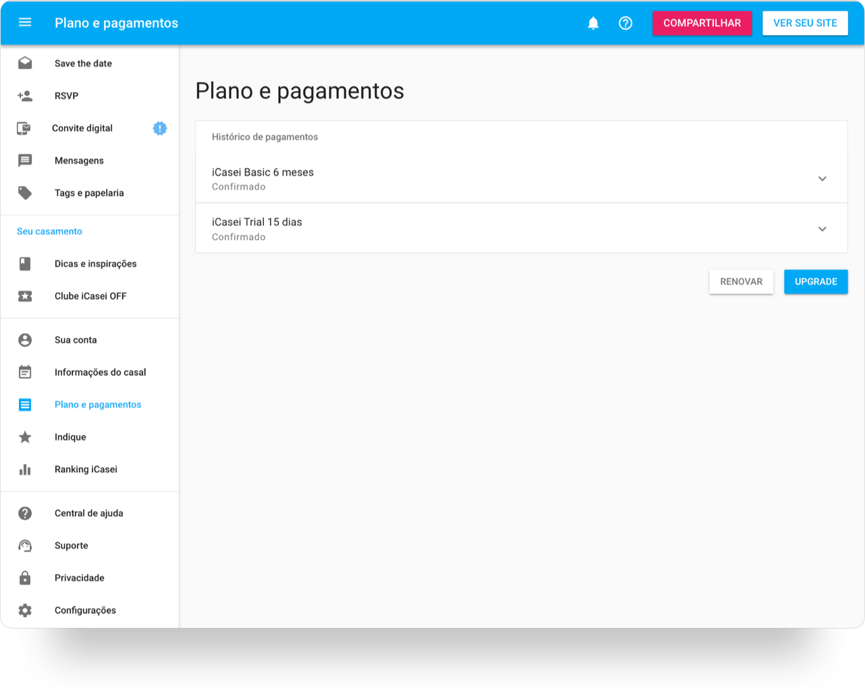Image resolution: width=865 pixels, height=696 pixels.
Task: Go to Sua conta
Action: click(x=90, y=340)
